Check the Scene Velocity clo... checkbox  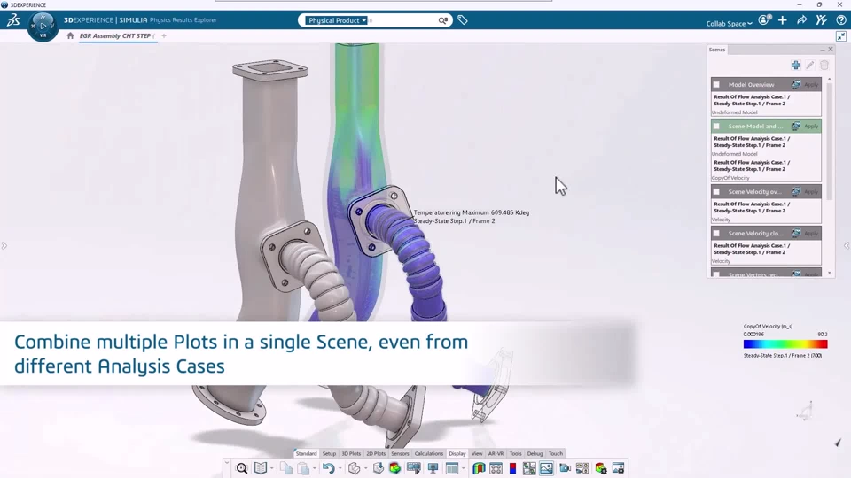tap(716, 234)
